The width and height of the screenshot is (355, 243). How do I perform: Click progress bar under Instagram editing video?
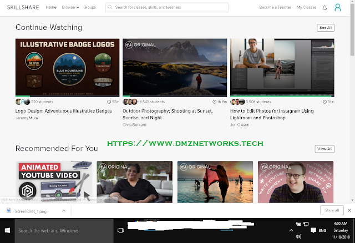pos(282,96)
